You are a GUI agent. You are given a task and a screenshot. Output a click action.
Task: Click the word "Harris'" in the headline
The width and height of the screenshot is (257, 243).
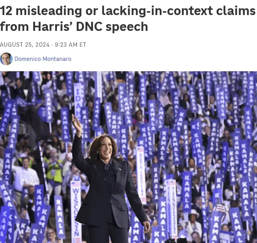click(x=53, y=27)
